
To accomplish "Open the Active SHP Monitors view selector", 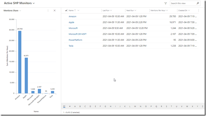I will click(19, 3).
